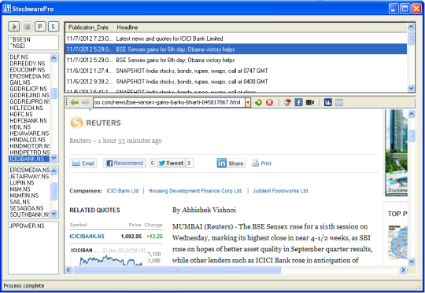Select JETAIRWAY.NS in the second list
The height and width of the screenshot is (293, 425).
tap(29, 177)
